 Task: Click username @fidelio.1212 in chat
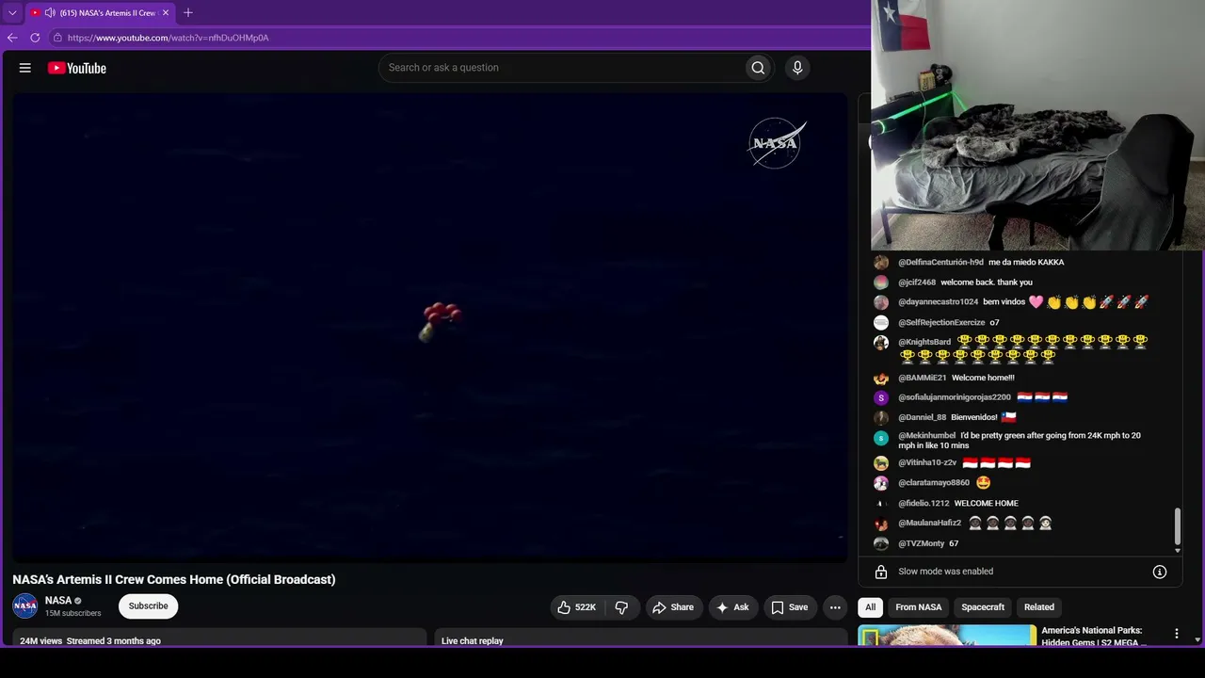pyautogui.click(x=924, y=503)
